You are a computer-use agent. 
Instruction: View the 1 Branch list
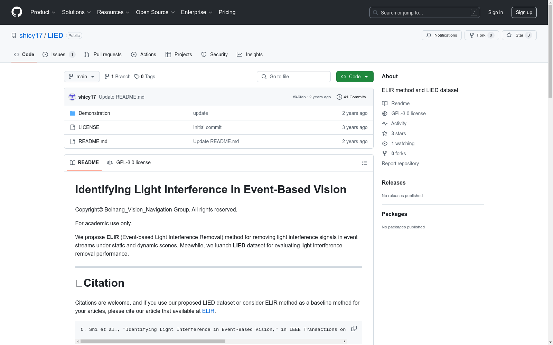[x=118, y=77]
